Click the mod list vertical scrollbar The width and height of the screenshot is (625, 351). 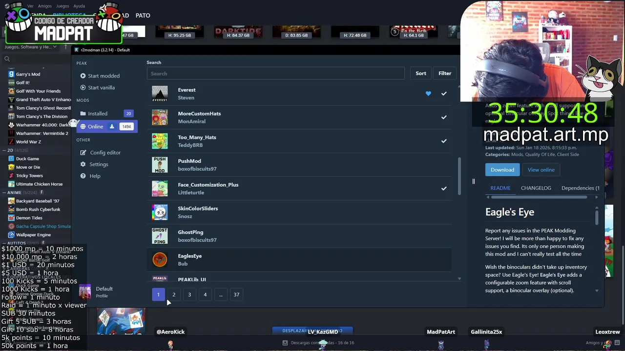(459, 176)
